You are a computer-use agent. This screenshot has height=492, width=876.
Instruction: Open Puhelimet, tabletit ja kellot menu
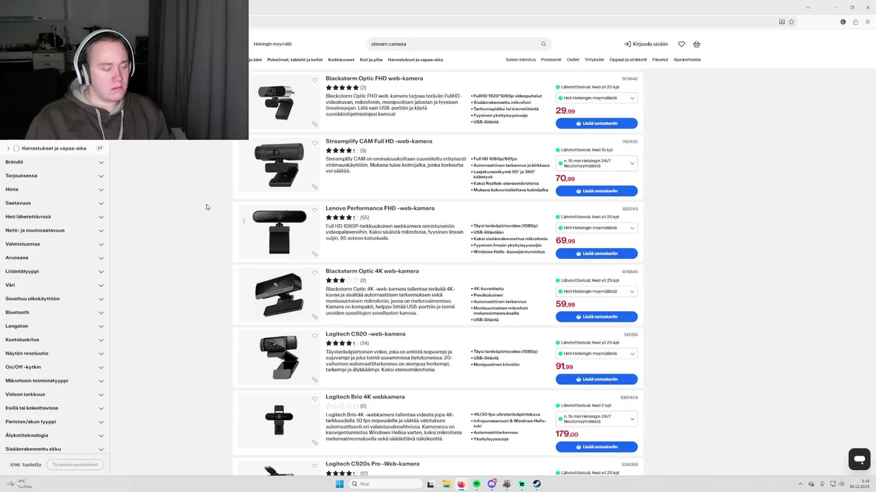pyautogui.click(x=295, y=59)
